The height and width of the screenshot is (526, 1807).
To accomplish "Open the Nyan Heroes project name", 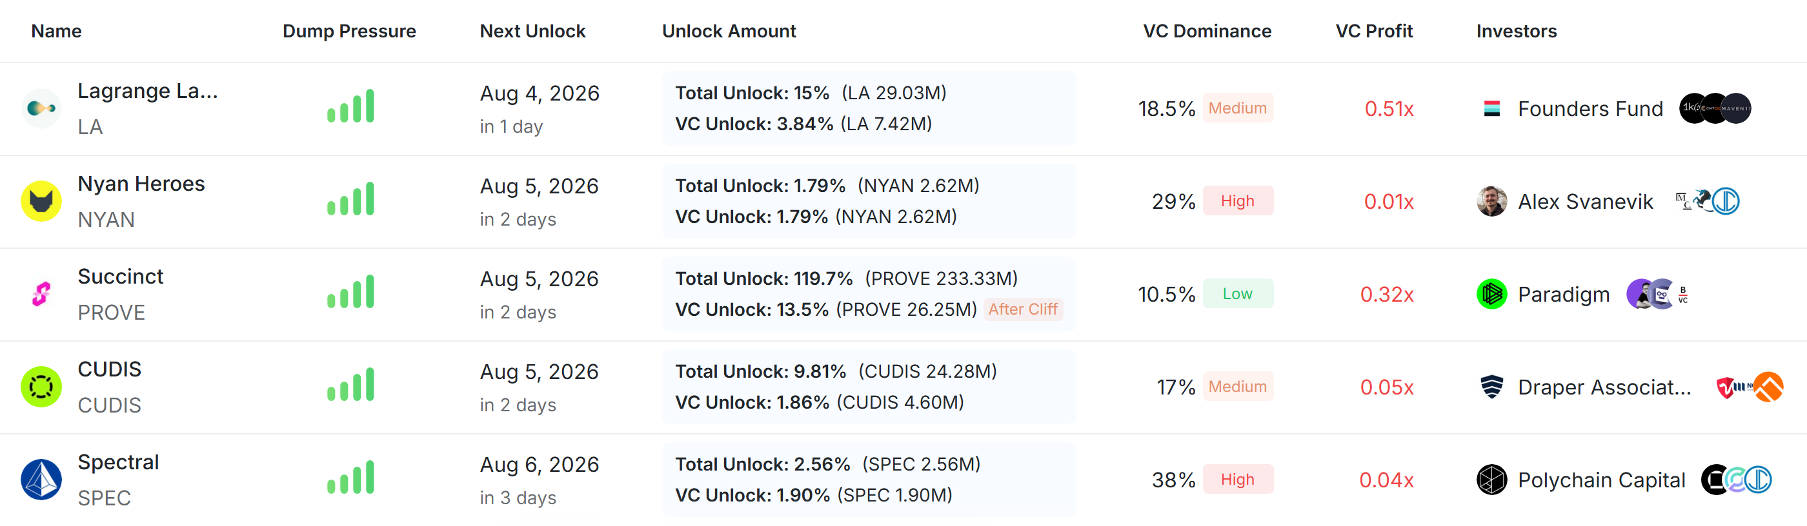I will (x=141, y=184).
